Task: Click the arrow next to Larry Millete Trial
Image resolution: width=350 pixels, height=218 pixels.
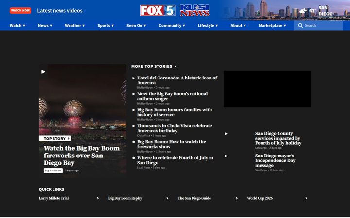Action: coord(98,198)
